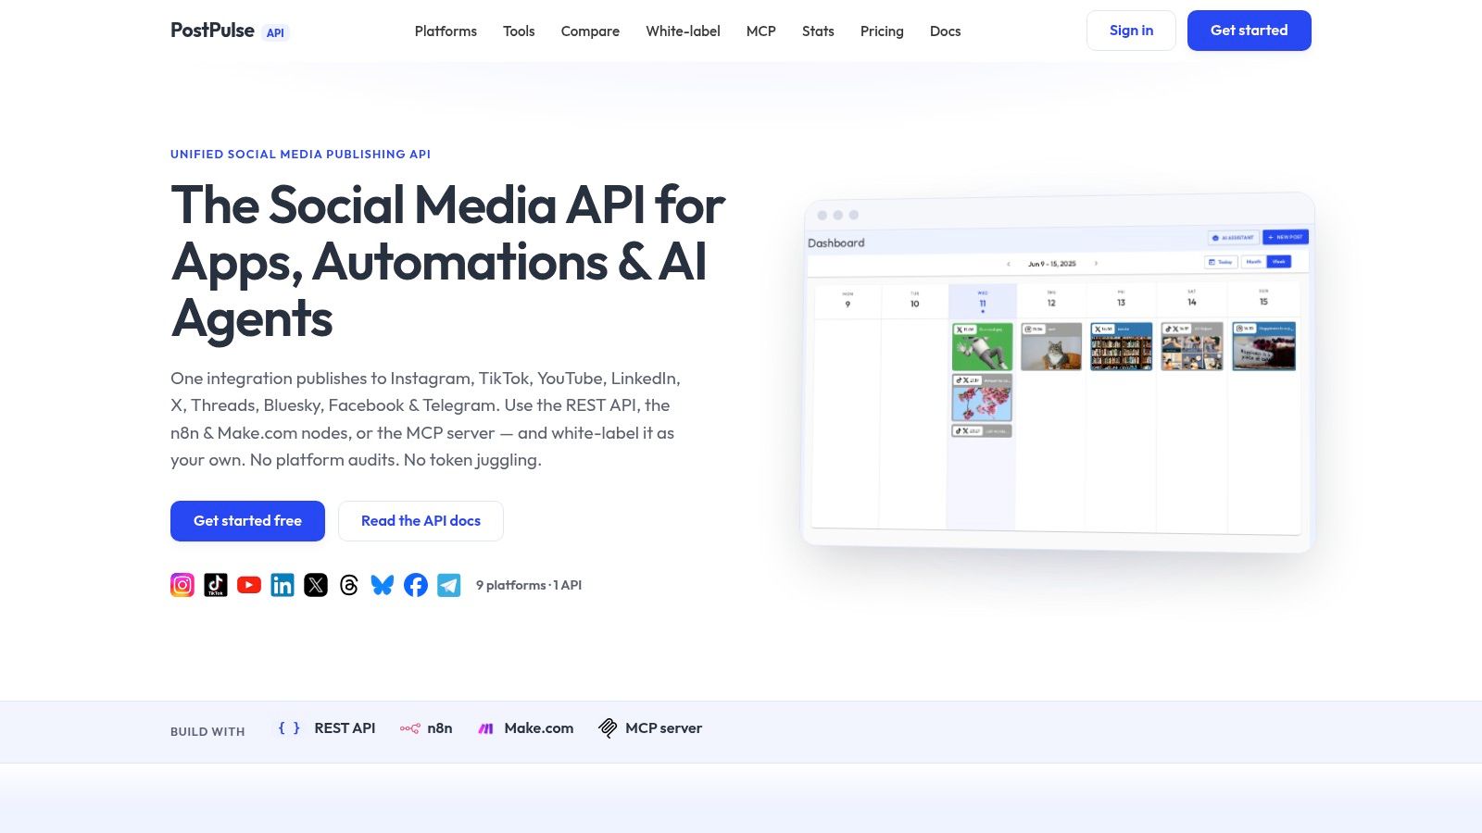Click the Get started button in header
1482x833 pixels.
1249,31
